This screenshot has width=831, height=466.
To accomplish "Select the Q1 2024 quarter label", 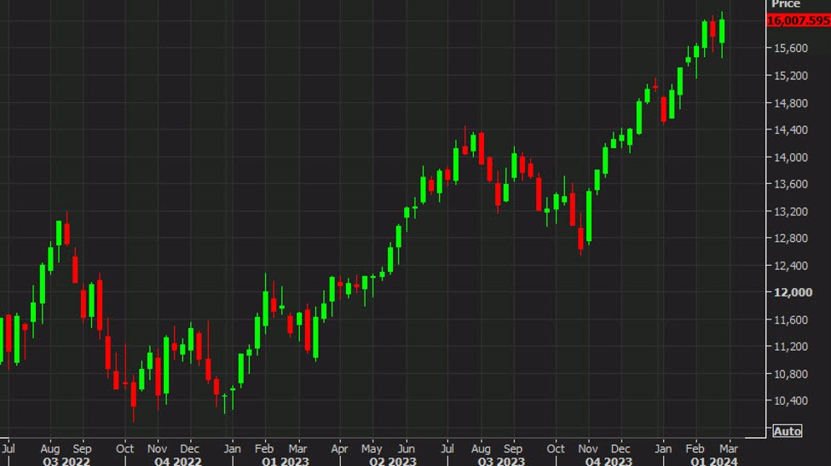I will 714,461.
